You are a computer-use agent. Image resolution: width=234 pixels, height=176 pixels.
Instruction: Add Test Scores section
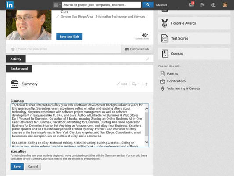(x=194, y=38)
